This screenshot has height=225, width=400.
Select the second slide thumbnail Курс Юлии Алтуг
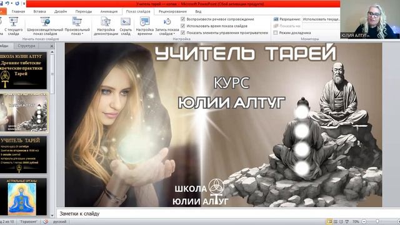tap(24, 112)
